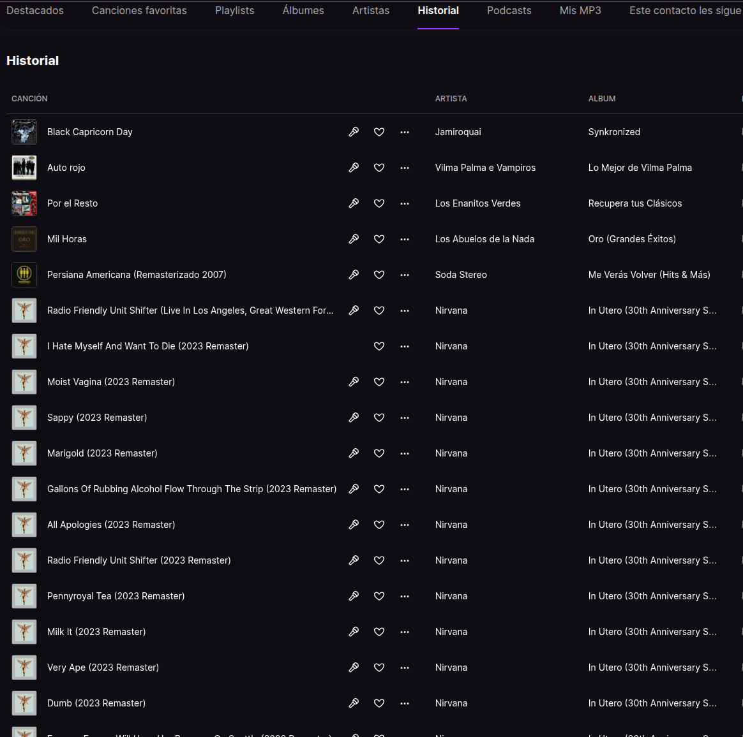Click the Auto rojo cover thumbnail
This screenshot has height=737, width=743.
[24, 168]
